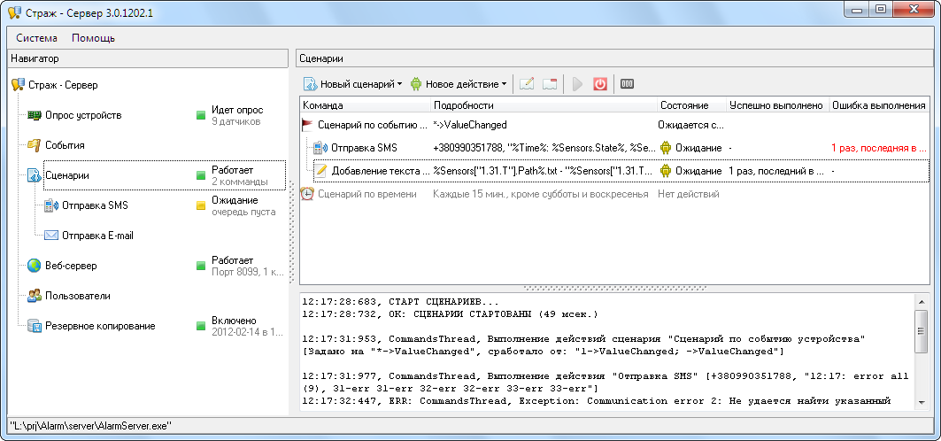Open Резервное копирование via its disk icon

35,326
